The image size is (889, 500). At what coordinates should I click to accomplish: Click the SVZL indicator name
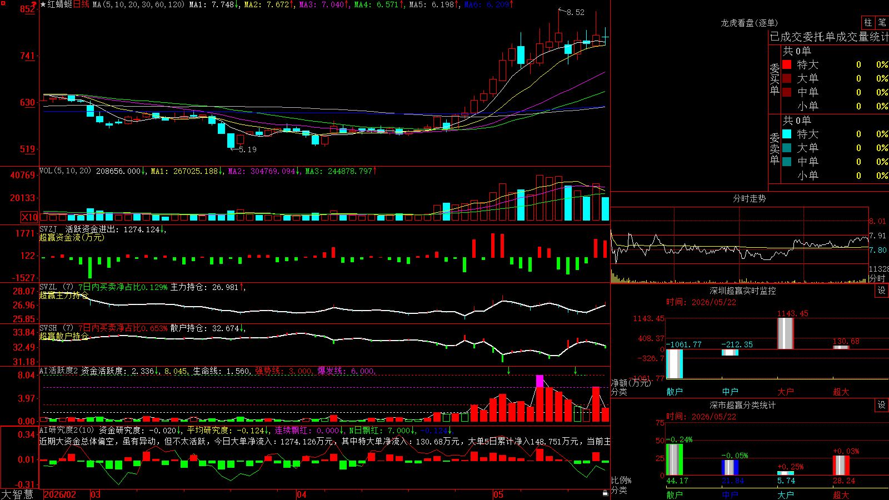tap(48, 287)
